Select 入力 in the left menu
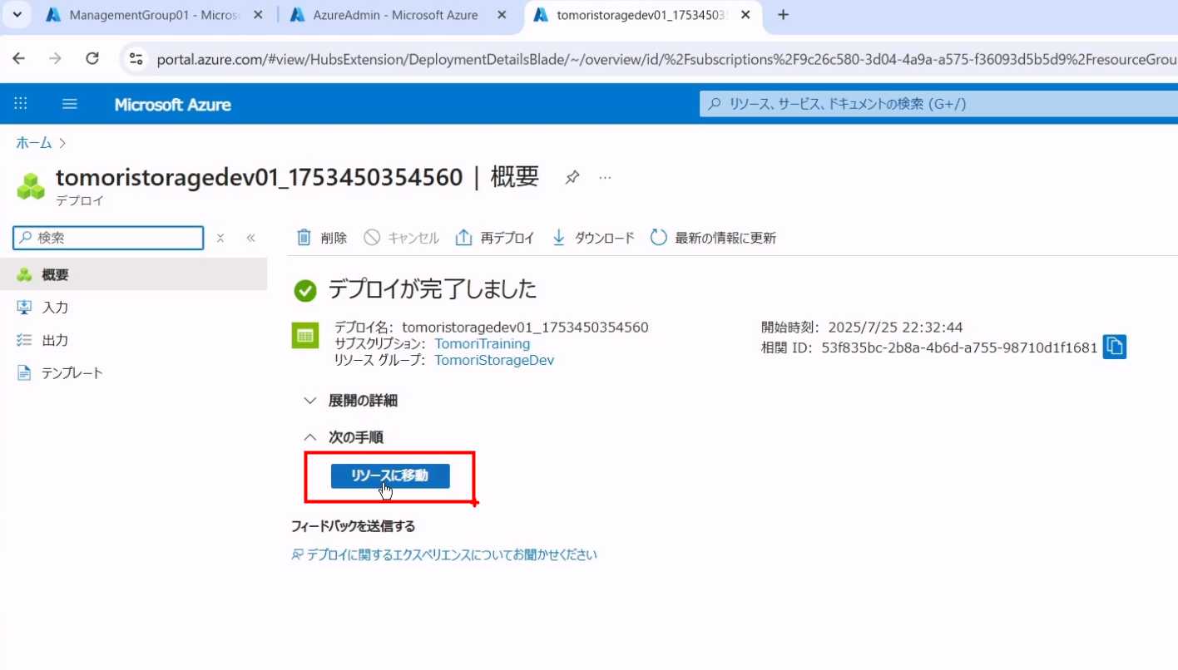1178x670 pixels. pyautogui.click(x=55, y=308)
